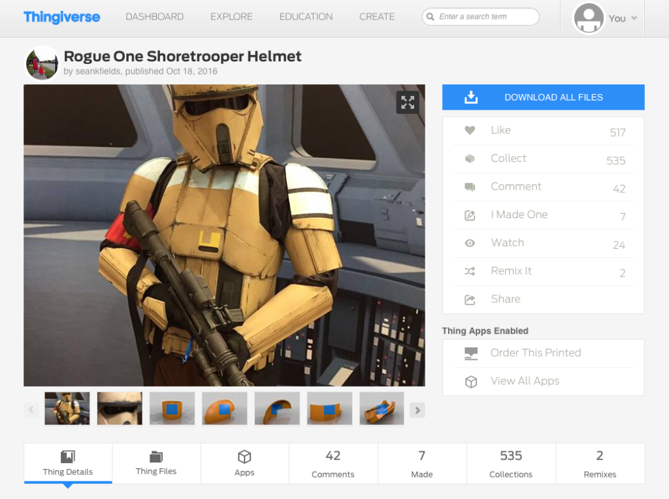The height and width of the screenshot is (499, 669).
Task: Open the Explore menu item
Action: (231, 16)
